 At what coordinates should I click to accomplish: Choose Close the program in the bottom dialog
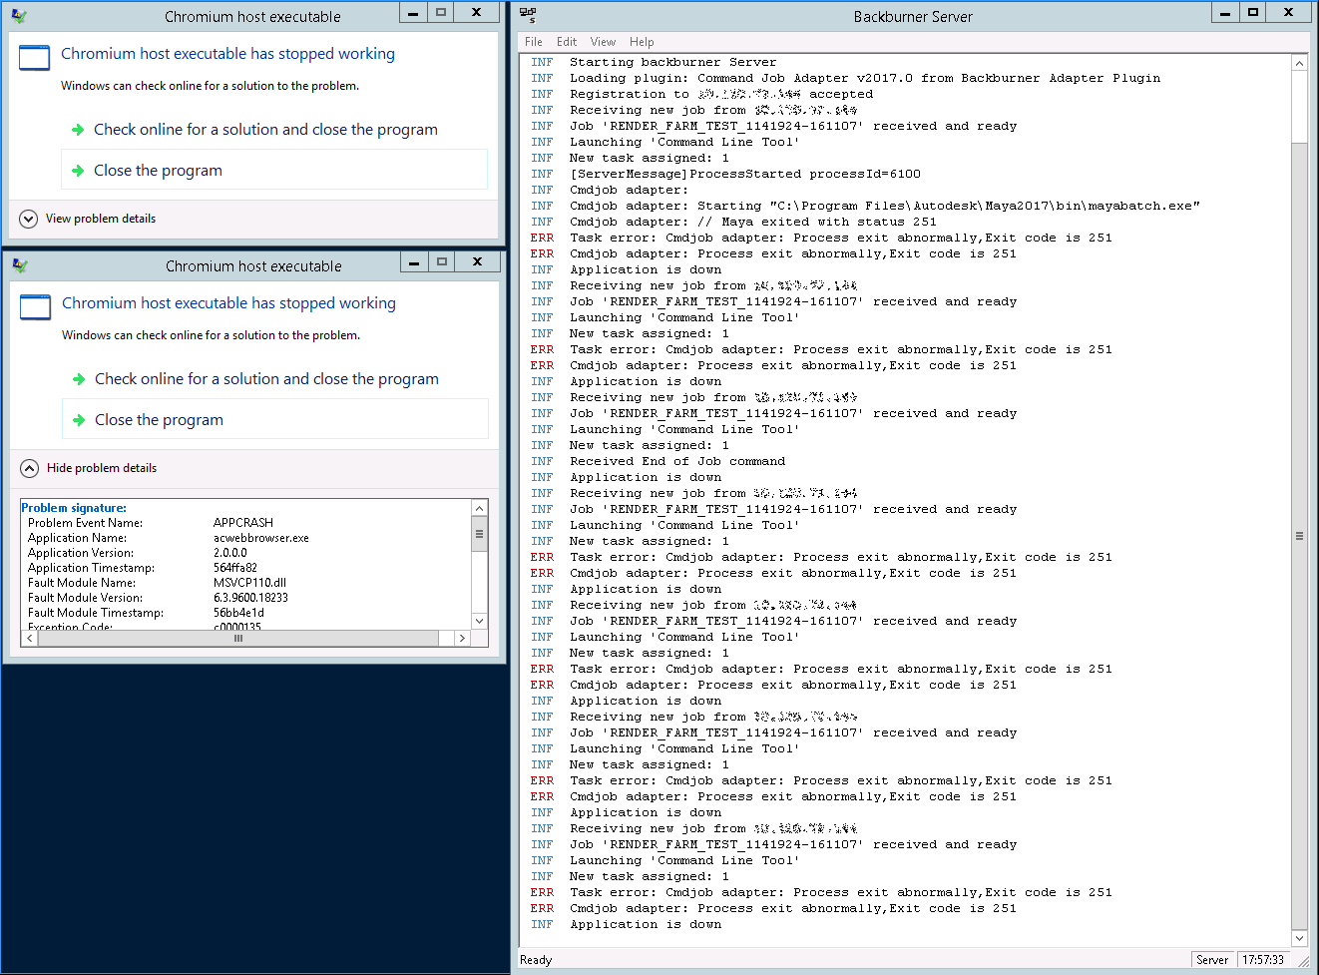[274, 419]
